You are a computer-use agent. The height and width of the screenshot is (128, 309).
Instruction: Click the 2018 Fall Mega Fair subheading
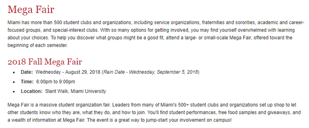pyautogui.click(x=44, y=61)
